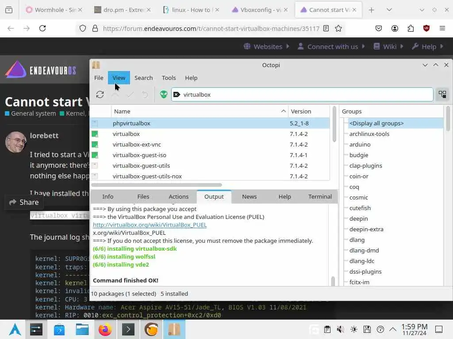This screenshot has width=453, height=339.
Task: Open Firefox extensions puzzle icon
Action: 411,28
